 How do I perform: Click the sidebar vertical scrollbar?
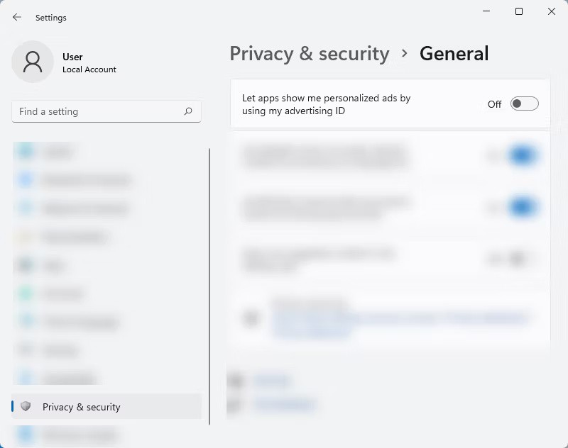coord(209,286)
